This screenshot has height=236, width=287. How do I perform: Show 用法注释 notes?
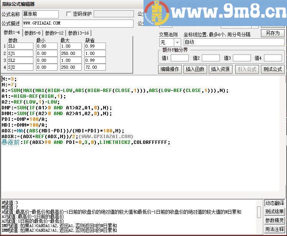275,229
